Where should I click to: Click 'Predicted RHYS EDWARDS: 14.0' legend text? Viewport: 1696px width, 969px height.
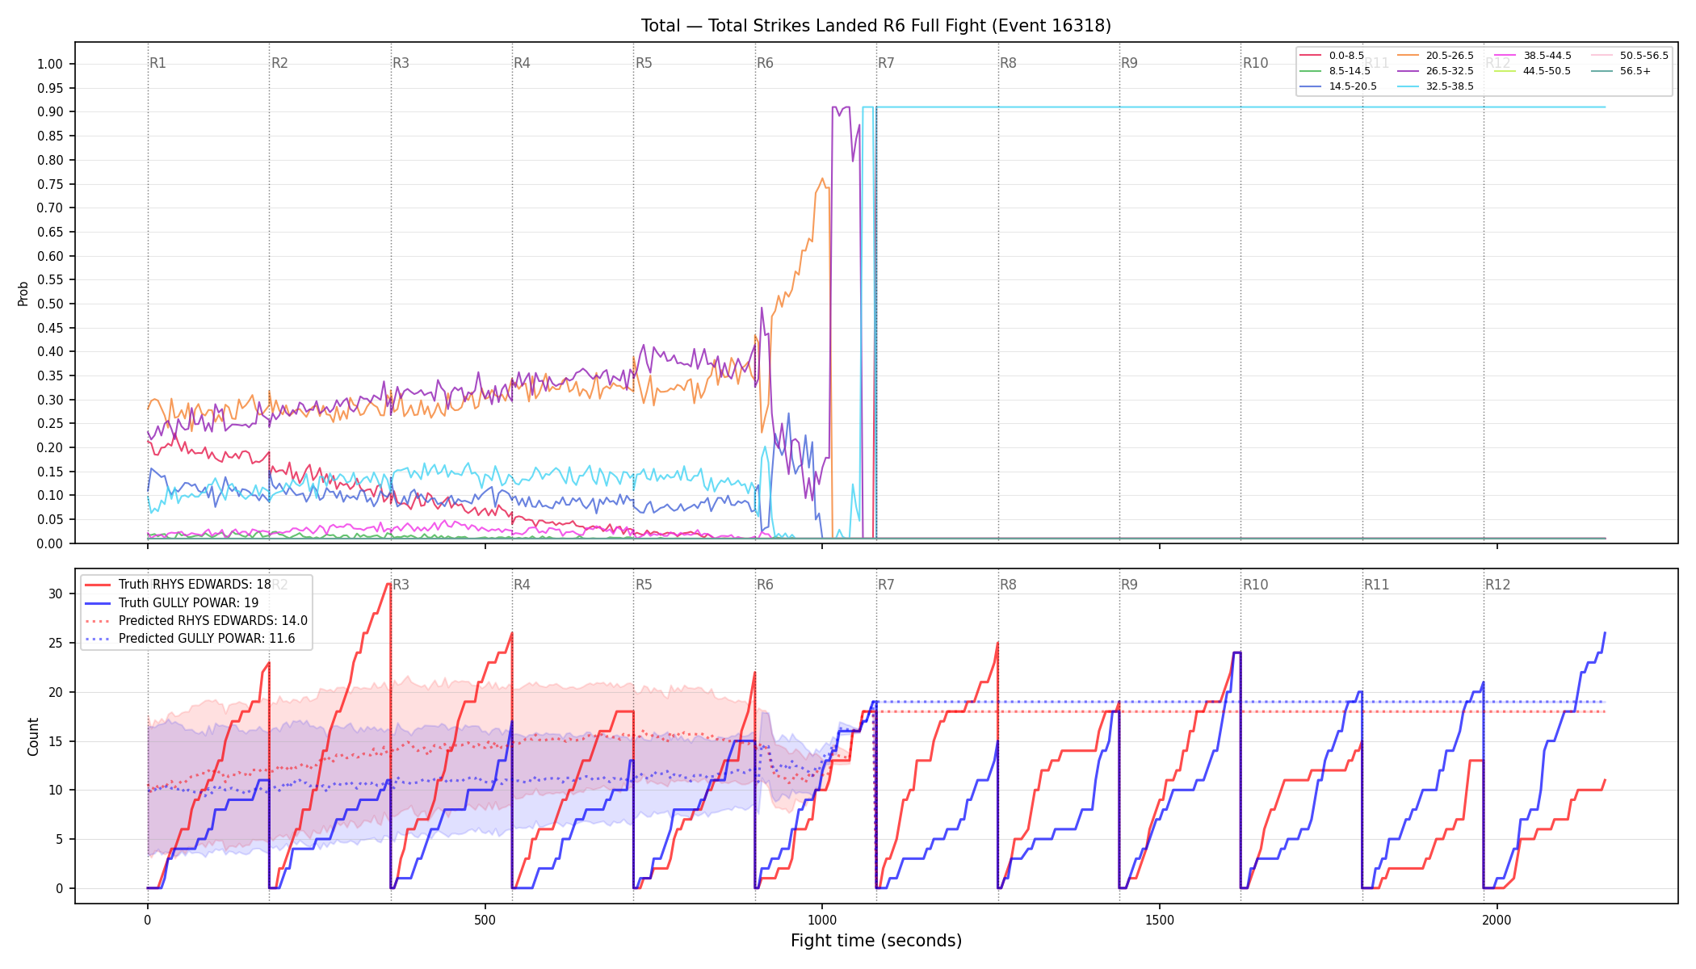pos(213,621)
